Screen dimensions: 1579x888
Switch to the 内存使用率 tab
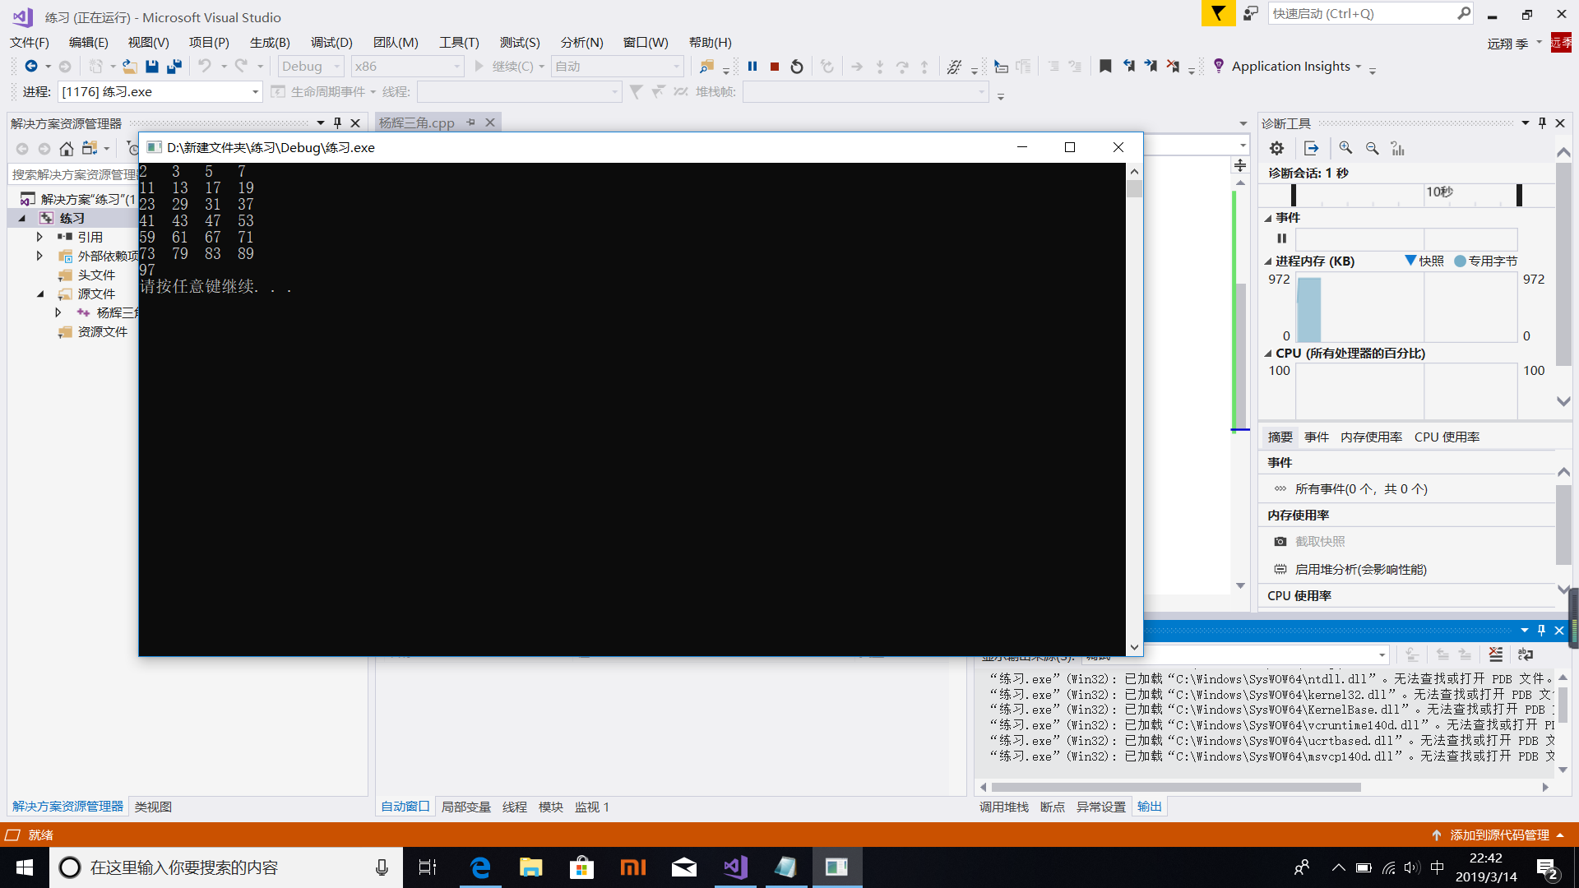click(1371, 437)
